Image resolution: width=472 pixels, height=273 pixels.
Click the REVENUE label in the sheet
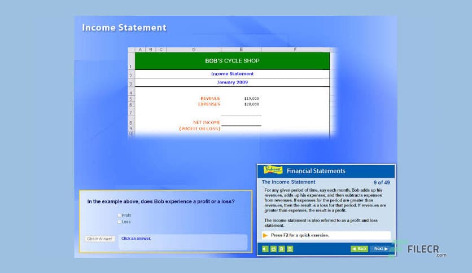click(210, 99)
